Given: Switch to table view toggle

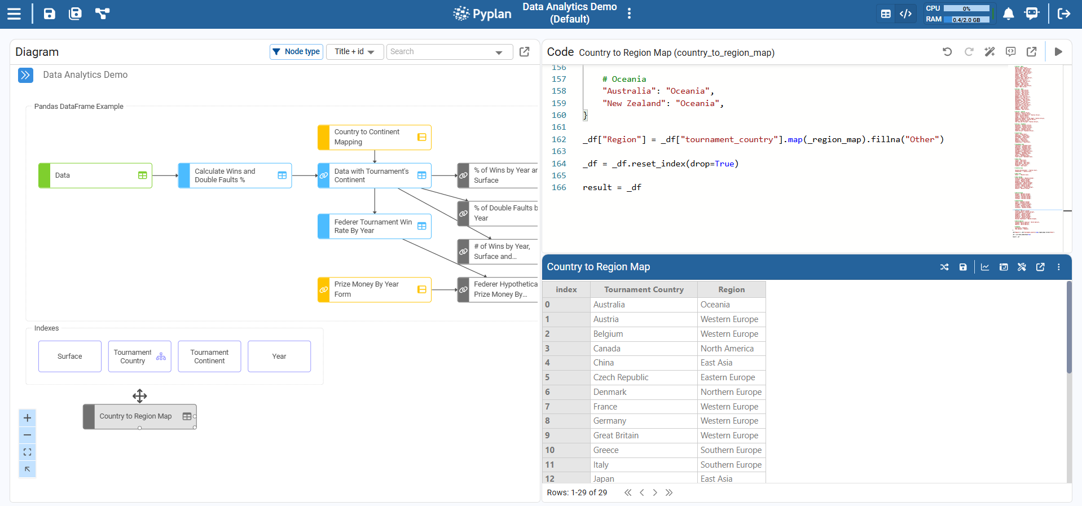Looking at the screenshot, I should (886, 14).
